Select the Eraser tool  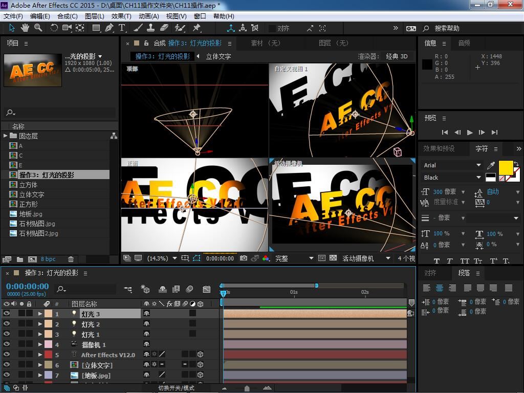(164, 28)
